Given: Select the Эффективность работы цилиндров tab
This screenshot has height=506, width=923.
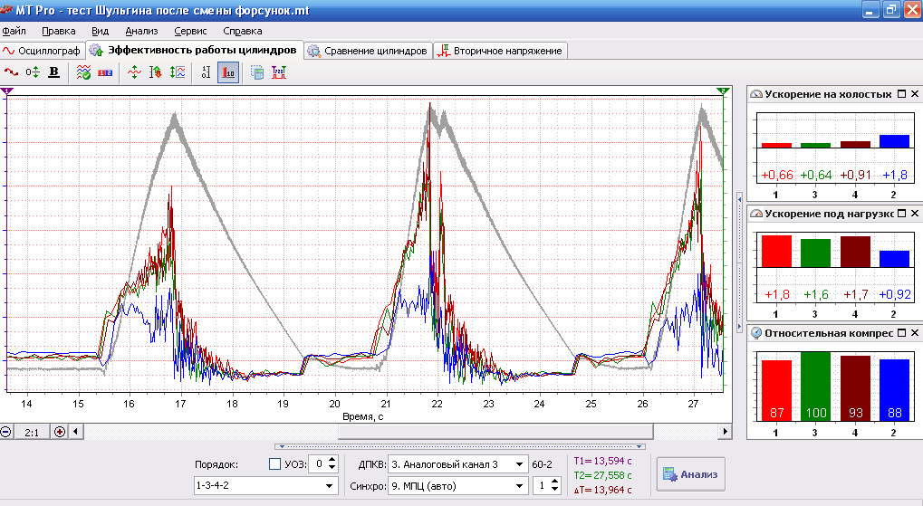Looking at the screenshot, I should point(195,50).
